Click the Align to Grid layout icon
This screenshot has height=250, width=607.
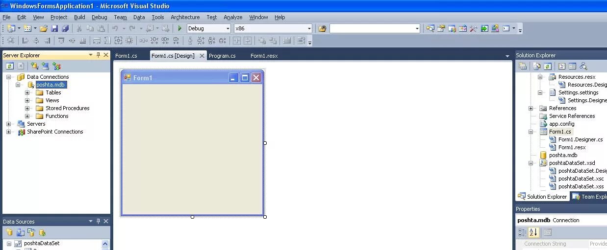tap(10, 41)
